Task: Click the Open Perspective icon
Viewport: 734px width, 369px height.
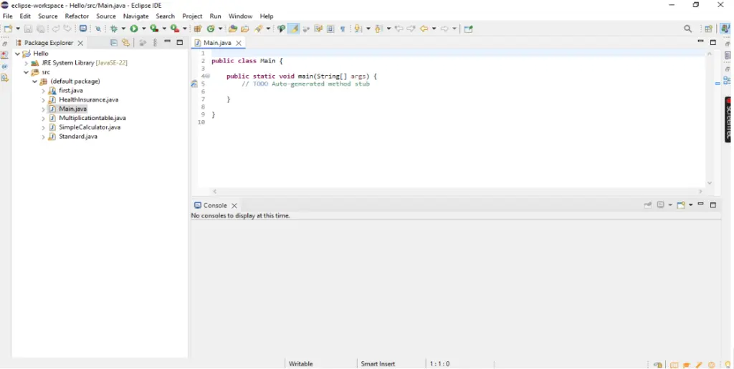Action: pyautogui.click(x=709, y=29)
